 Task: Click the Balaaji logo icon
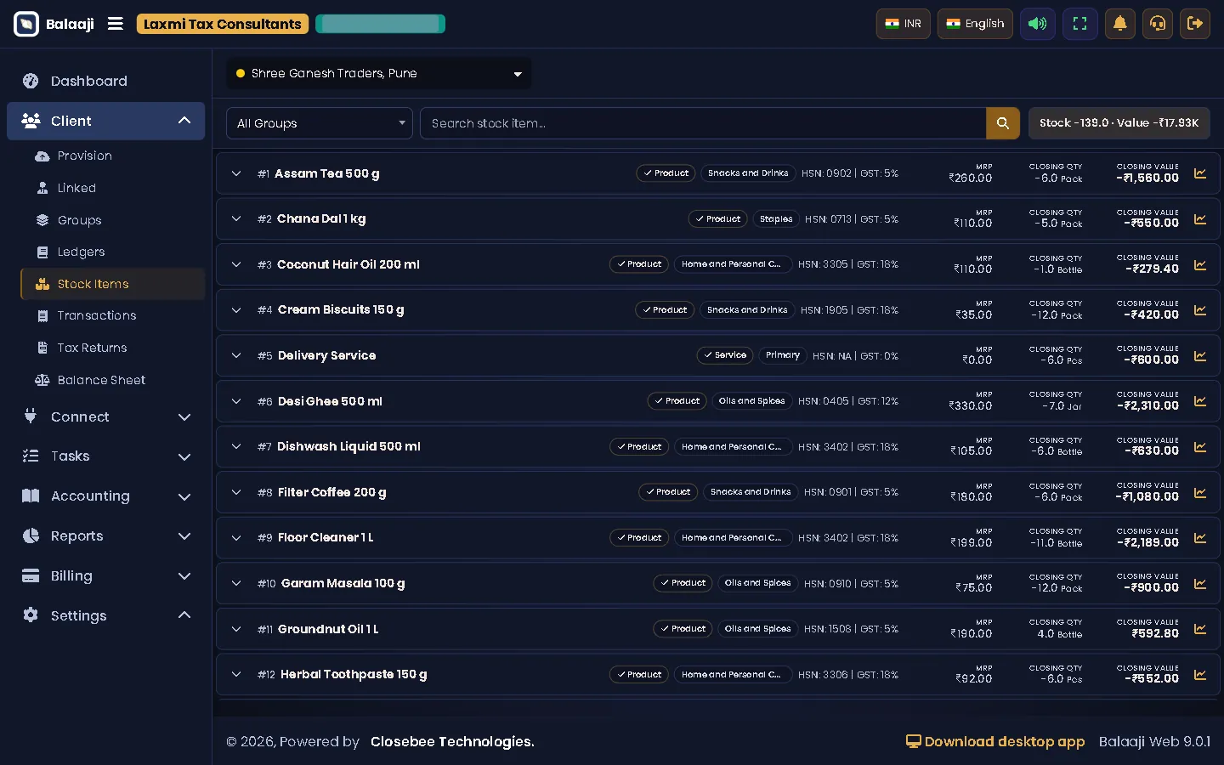pyautogui.click(x=26, y=24)
